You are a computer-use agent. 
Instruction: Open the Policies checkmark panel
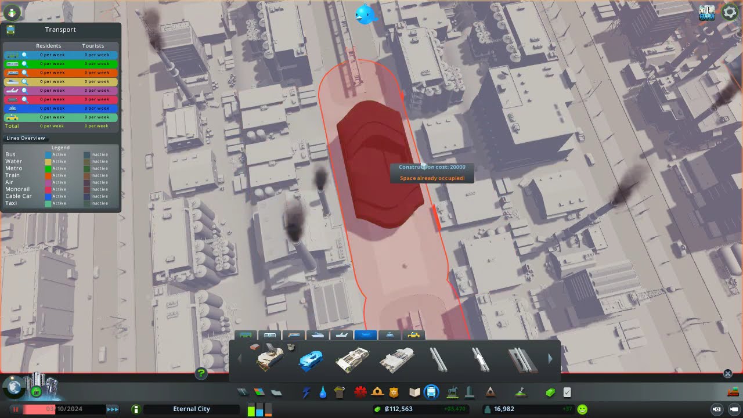[x=567, y=392]
